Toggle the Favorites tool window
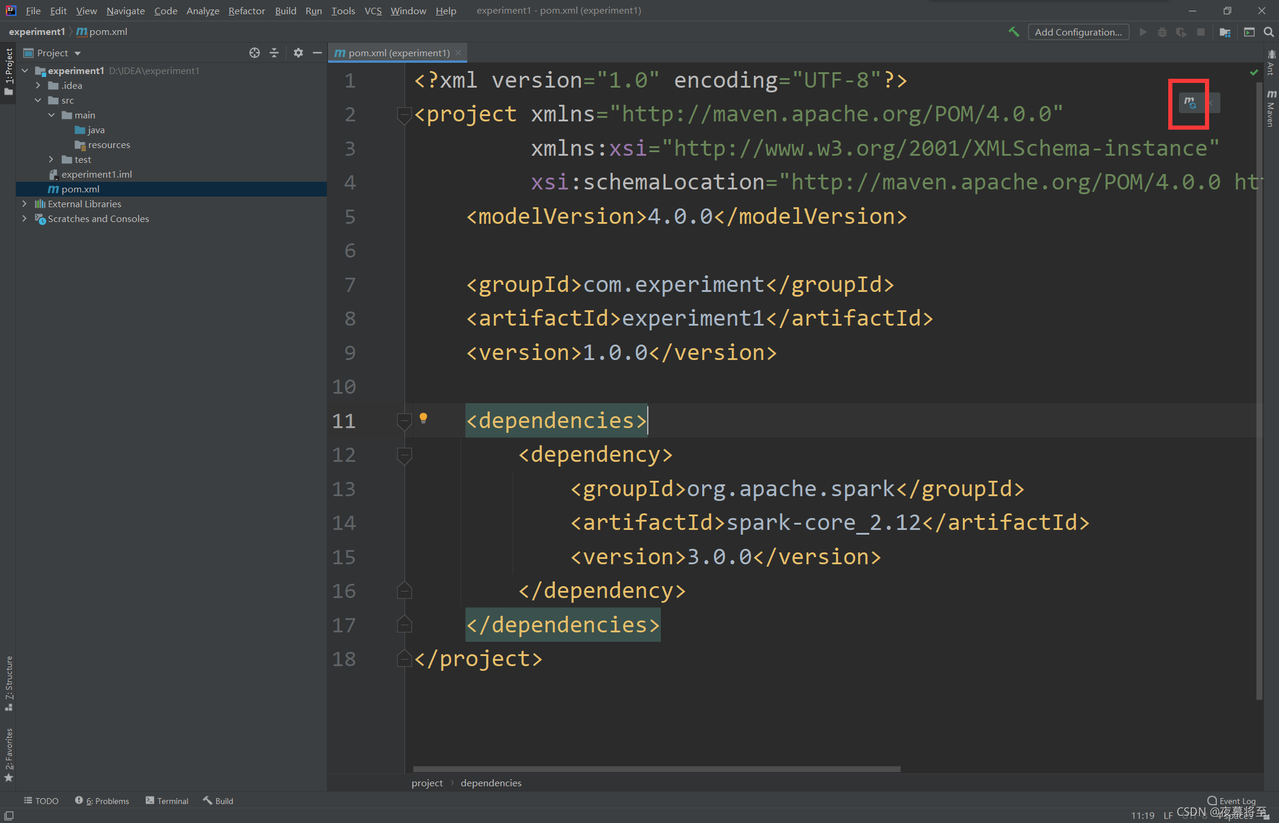This screenshot has width=1279, height=823. [x=8, y=754]
